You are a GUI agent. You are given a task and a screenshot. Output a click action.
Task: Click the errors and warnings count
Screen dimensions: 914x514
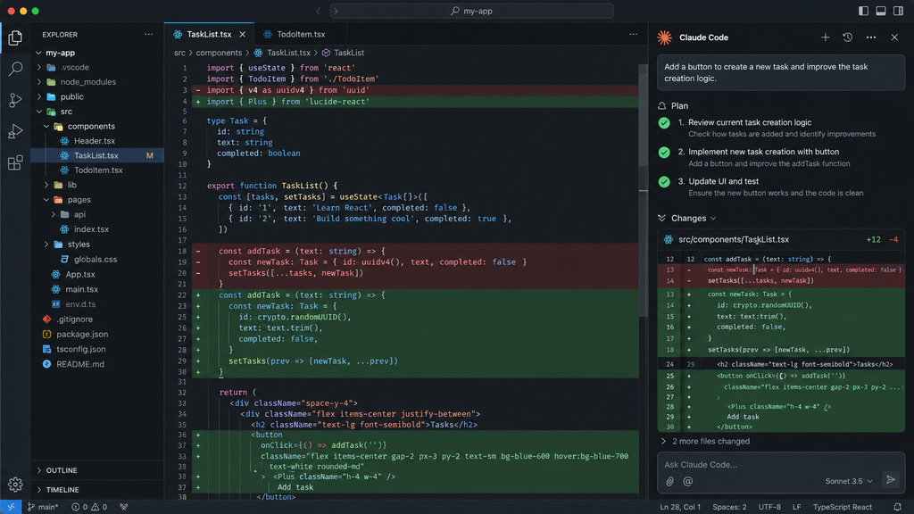(x=89, y=507)
